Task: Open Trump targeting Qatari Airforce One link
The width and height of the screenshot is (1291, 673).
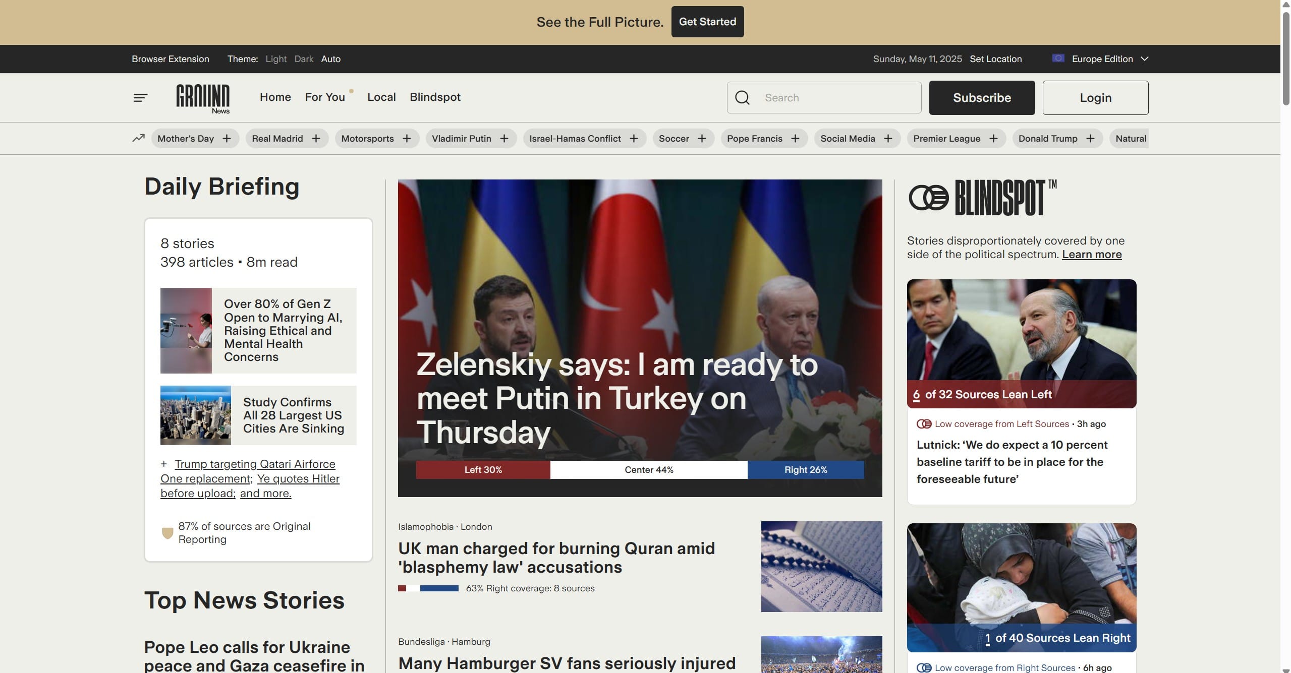Action: pyautogui.click(x=248, y=471)
